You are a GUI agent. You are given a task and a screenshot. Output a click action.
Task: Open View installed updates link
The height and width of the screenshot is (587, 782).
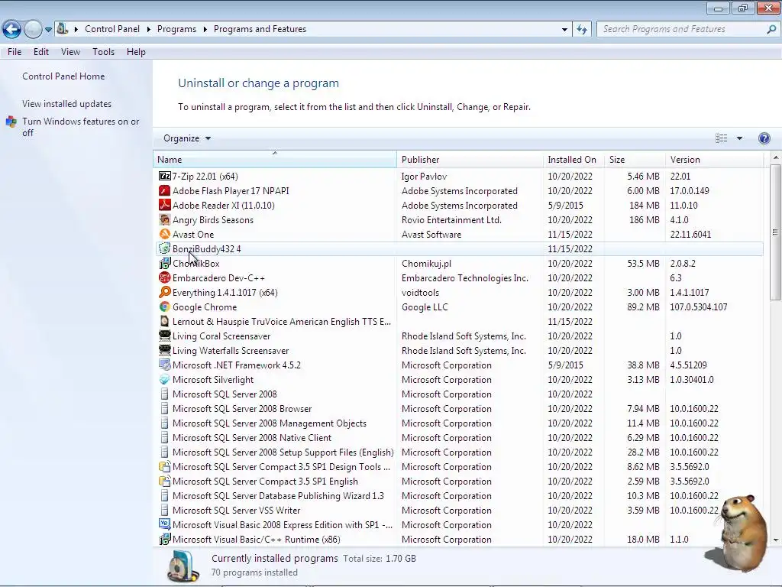pos(67,104)
